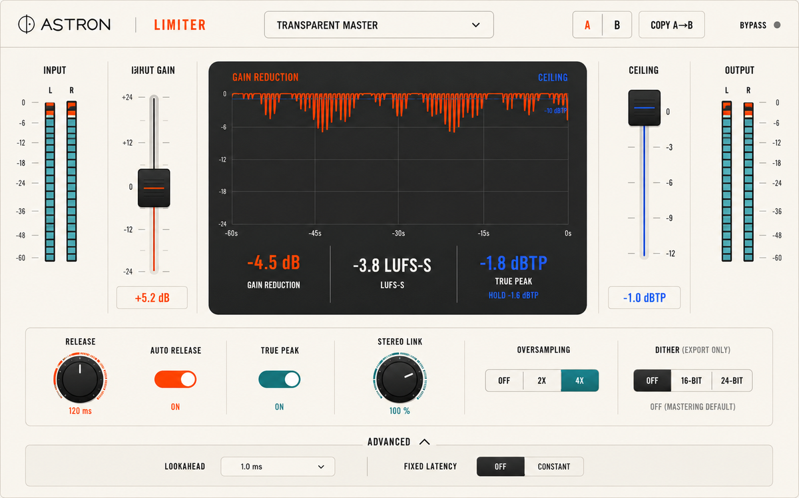Choose 24-bit dither
799x498 pixels.
[732, 381]
